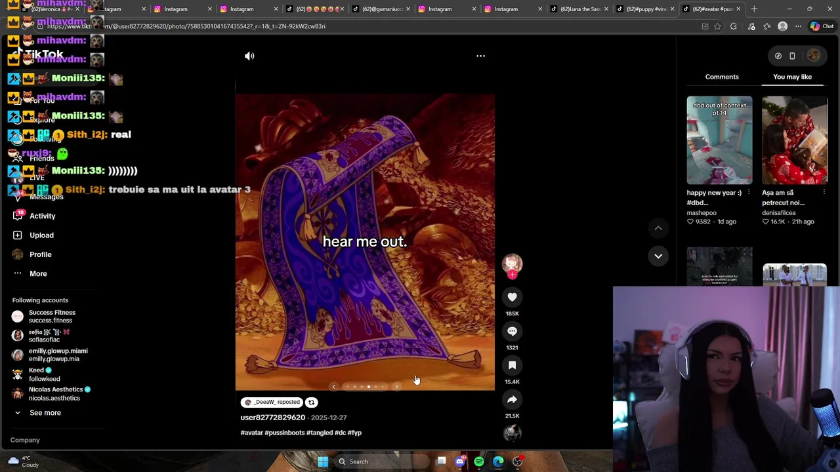Select the active white carousel dot
The image size is (840, 472).
(x=368, y=387)
